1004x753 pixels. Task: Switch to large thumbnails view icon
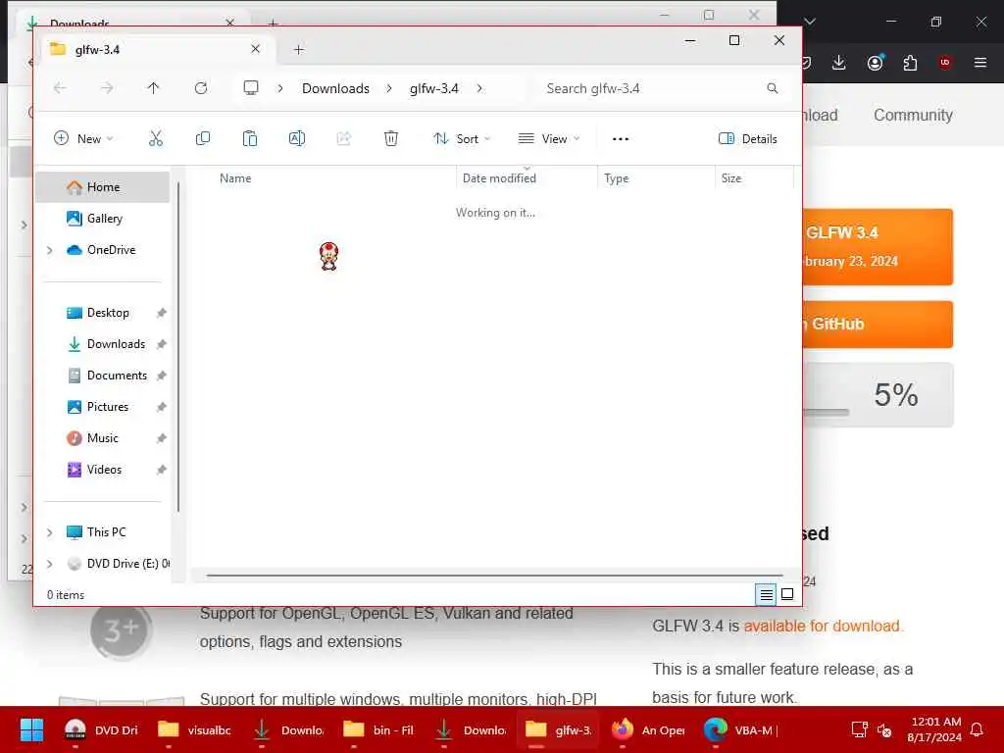point(787,595)
